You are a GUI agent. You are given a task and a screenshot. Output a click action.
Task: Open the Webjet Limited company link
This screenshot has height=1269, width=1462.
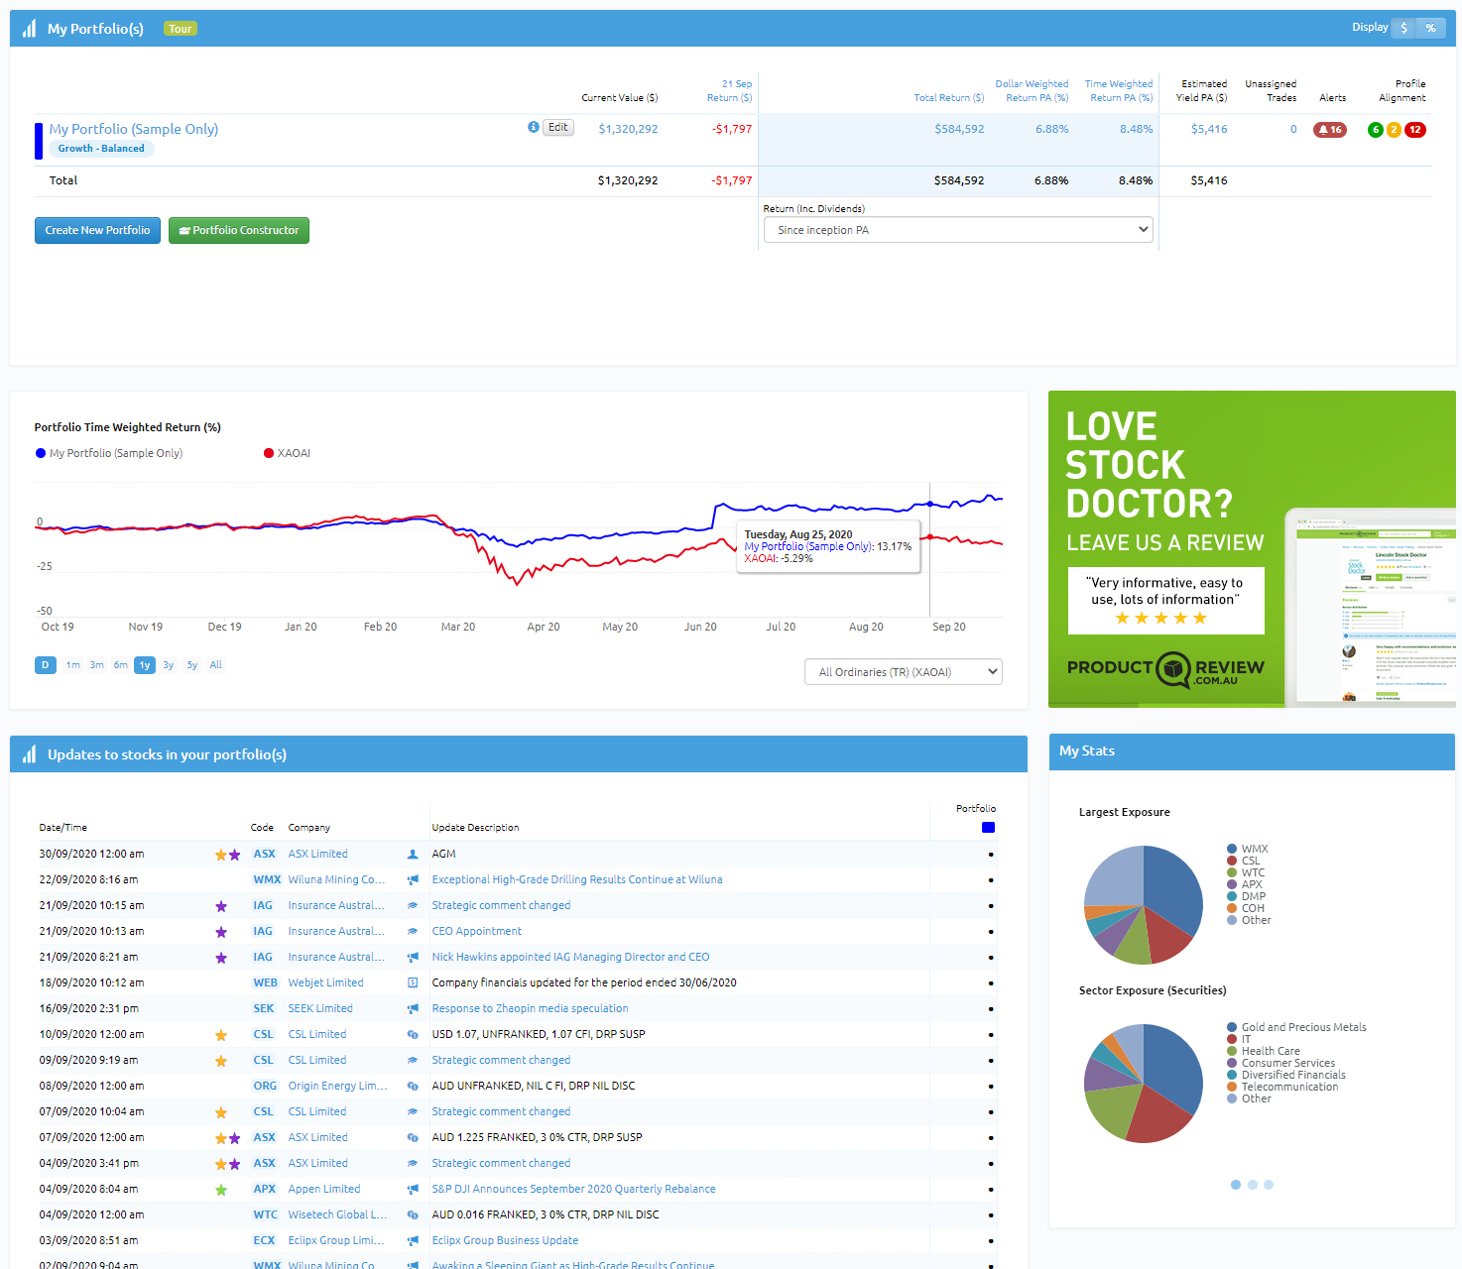tap(325, 982)
